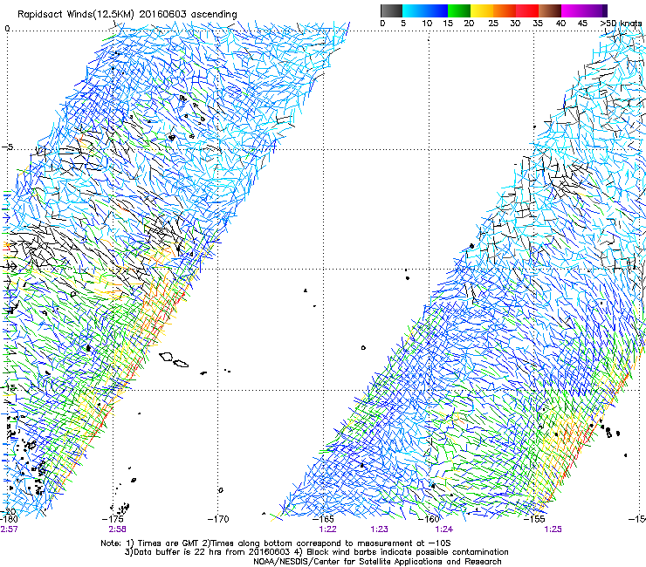
Task: Click the 'Rapidsact Winds(12.5KM) 20160603 ascending' title
Action: click(127, 15)
